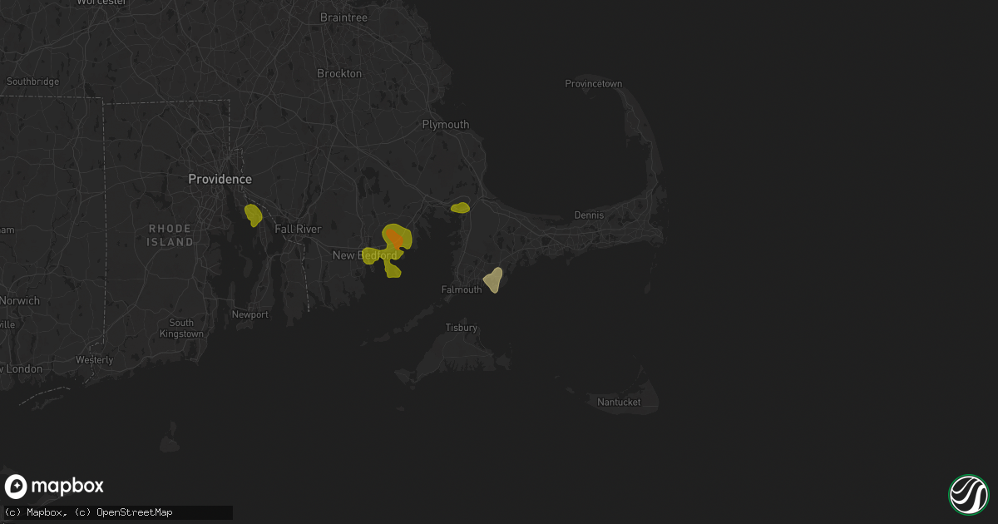The image size is (998, 524).
Task: Select the orange storm area near New Bedford
Action: click(x=396, y=240)
